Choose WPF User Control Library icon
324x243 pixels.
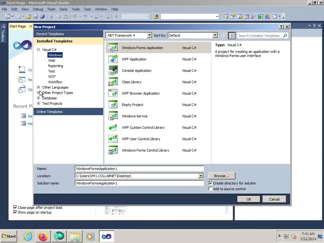(113, 139)
